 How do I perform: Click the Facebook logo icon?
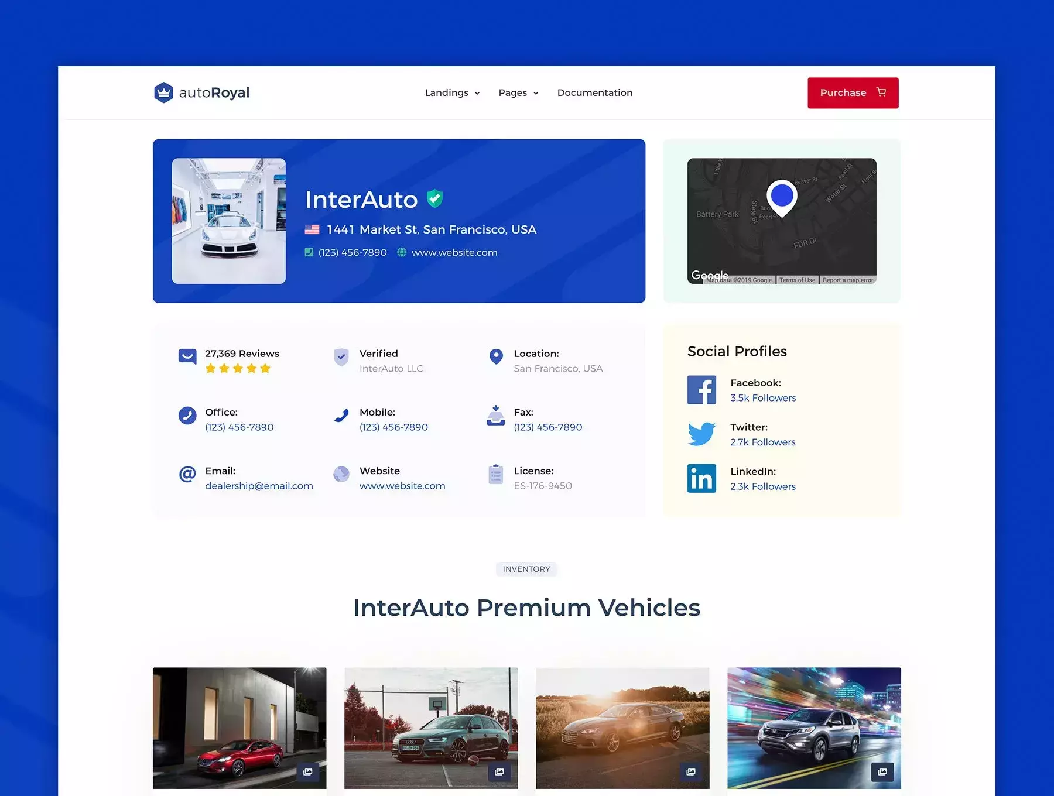[x=701, y=390]
